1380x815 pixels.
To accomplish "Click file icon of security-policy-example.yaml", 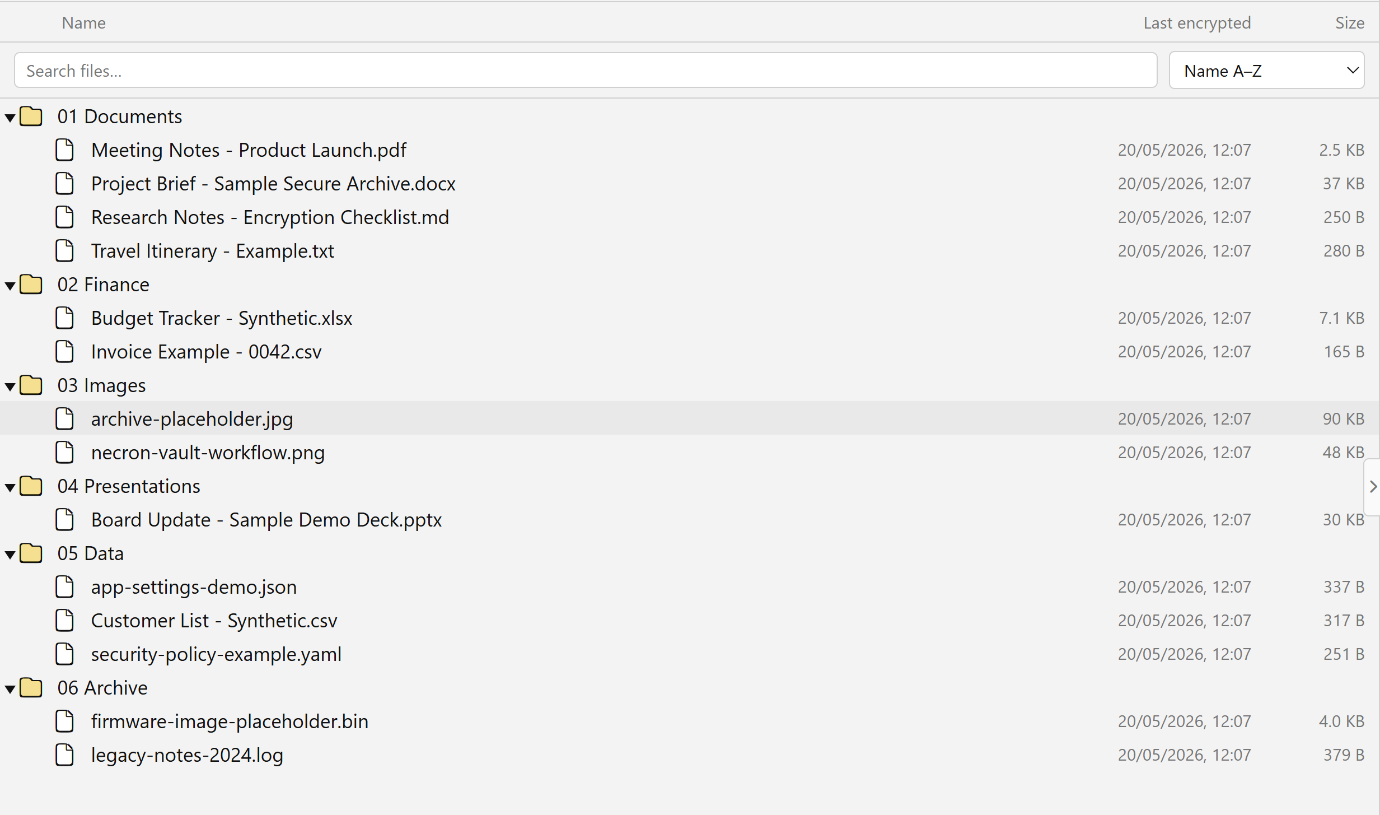I will pyautogui.click(x=64, y=654).
